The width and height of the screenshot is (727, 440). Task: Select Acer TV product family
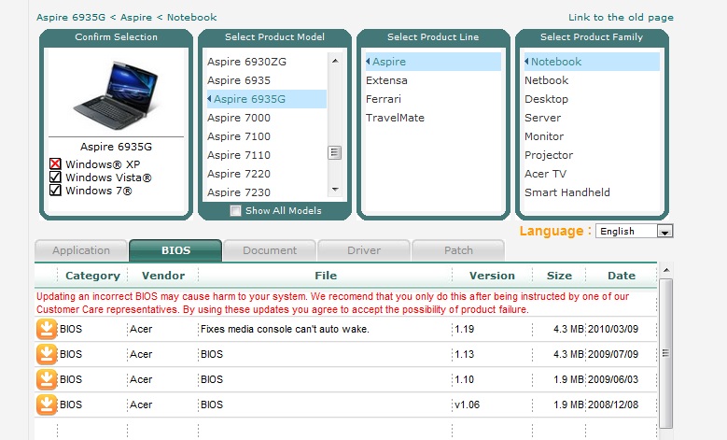pos(592,174)
